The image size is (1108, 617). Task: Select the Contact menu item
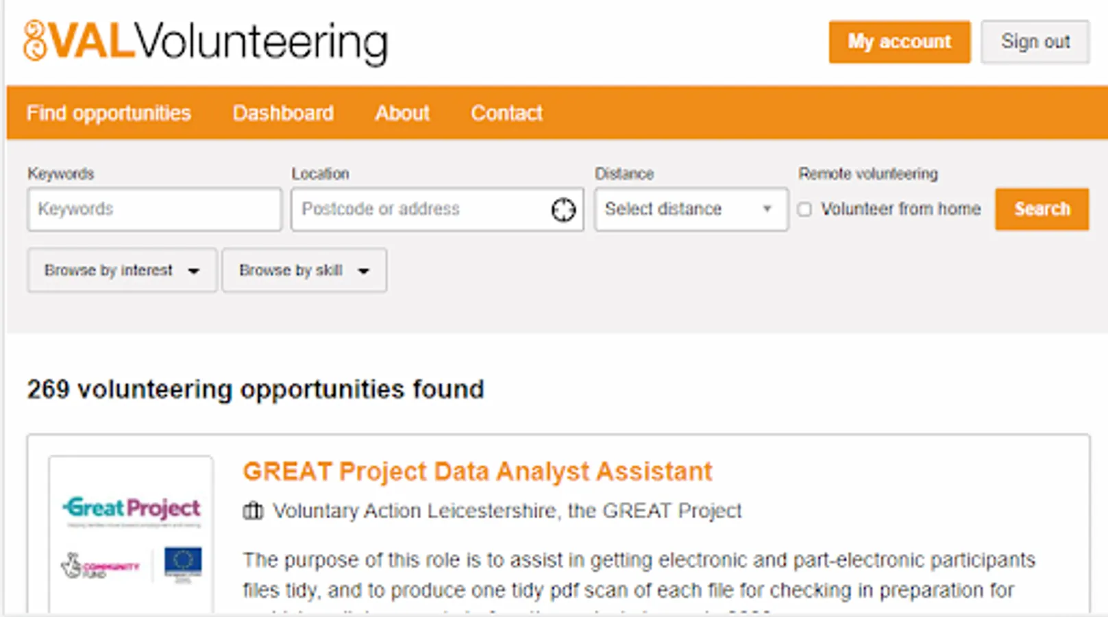pyautogui.click(x=506, y=113)
